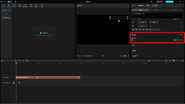Toggle linkage icon in timeline toolbar
The image size is (185, 104).
[x=162, y=60]
